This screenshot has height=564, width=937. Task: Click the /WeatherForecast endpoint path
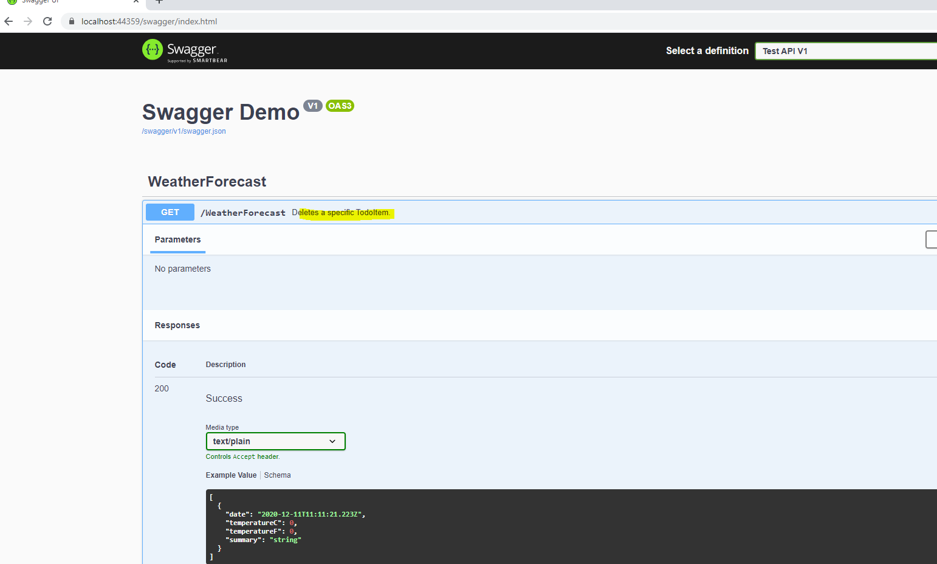point(243,213)
